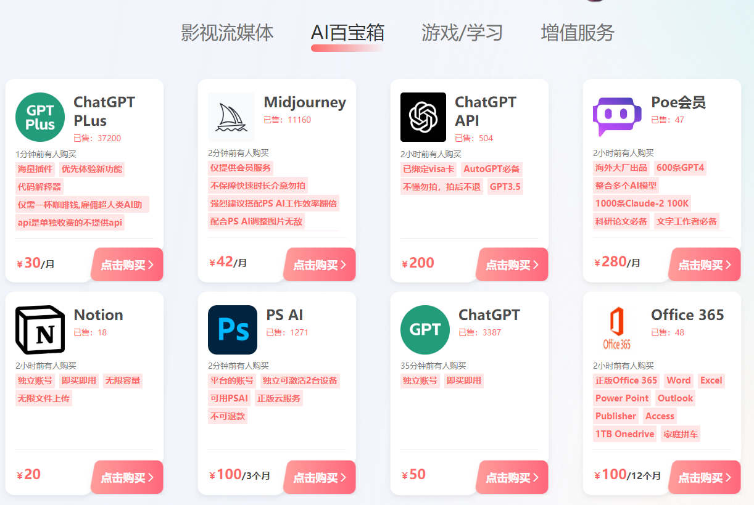Click 点击购买 for Office 365

[x=705, y=477]
